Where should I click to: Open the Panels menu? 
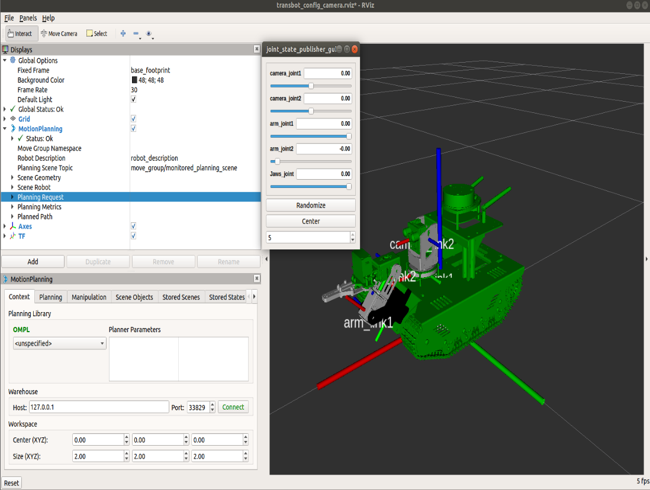point(28,18)
